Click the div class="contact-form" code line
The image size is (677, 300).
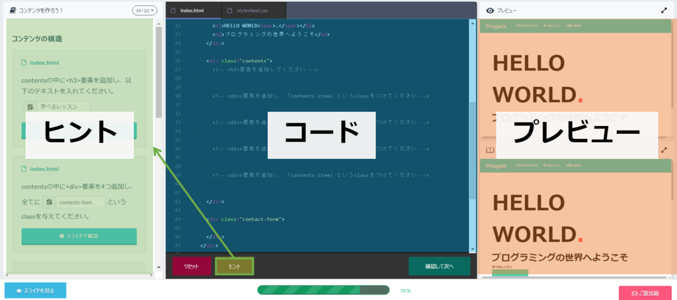pos(245,219)
